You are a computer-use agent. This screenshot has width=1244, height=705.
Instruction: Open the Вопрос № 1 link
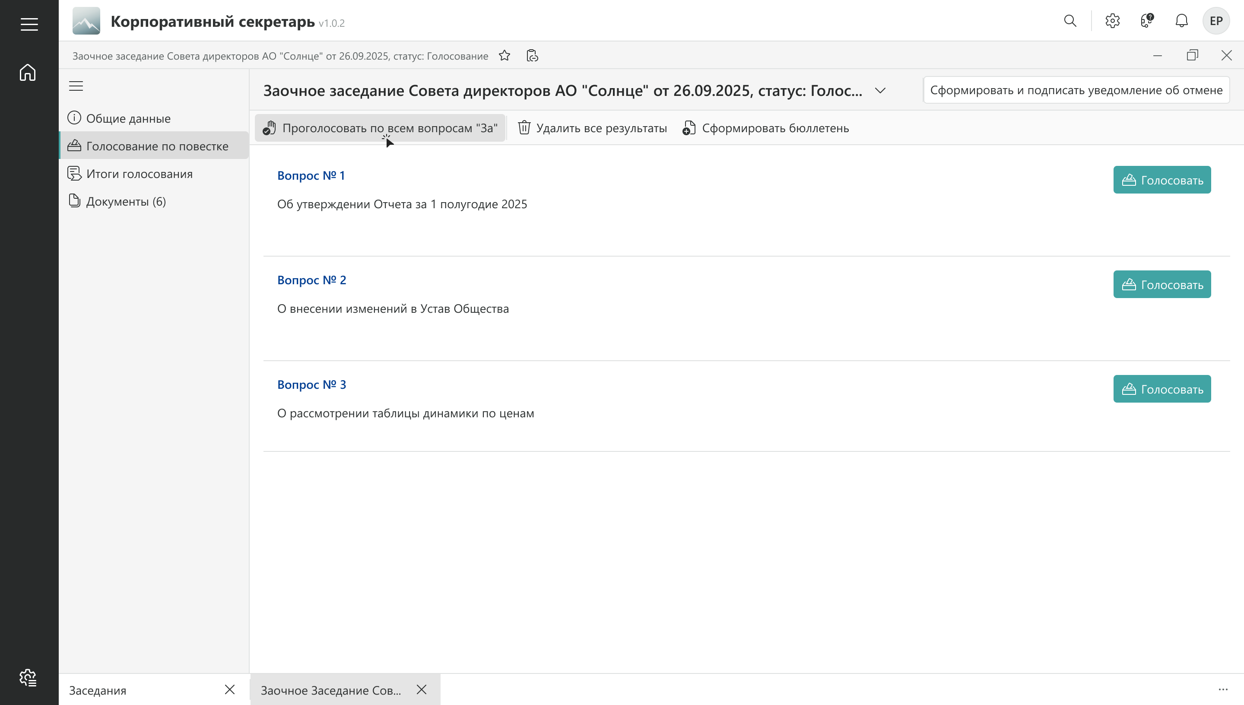point(311,175)
